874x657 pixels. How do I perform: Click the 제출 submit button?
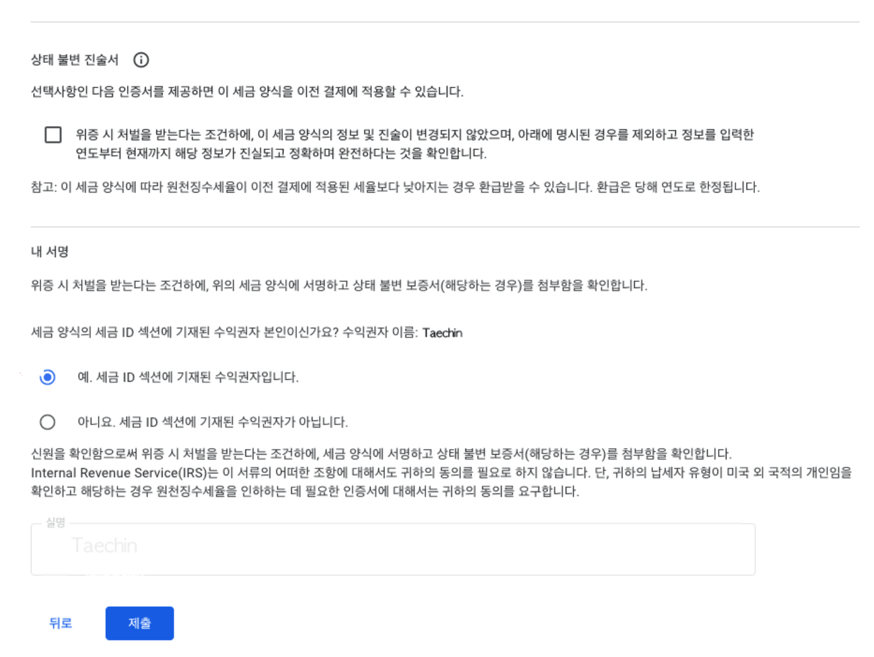139,623
